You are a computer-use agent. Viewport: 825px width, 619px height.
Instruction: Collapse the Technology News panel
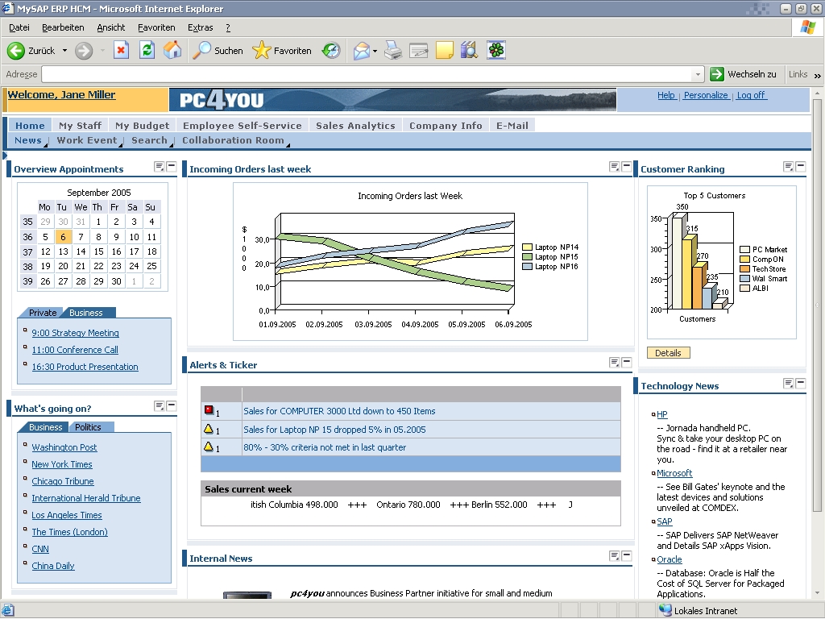pos(800,384)
